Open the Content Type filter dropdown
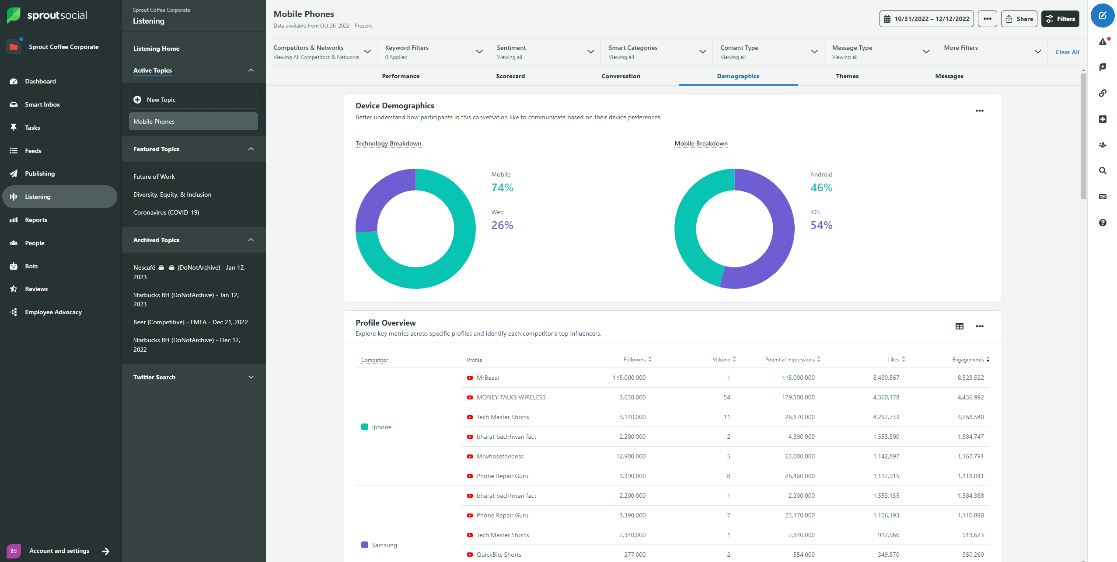Image resolution: width=1117 pixels, height=562 pixels. (814, 52)
